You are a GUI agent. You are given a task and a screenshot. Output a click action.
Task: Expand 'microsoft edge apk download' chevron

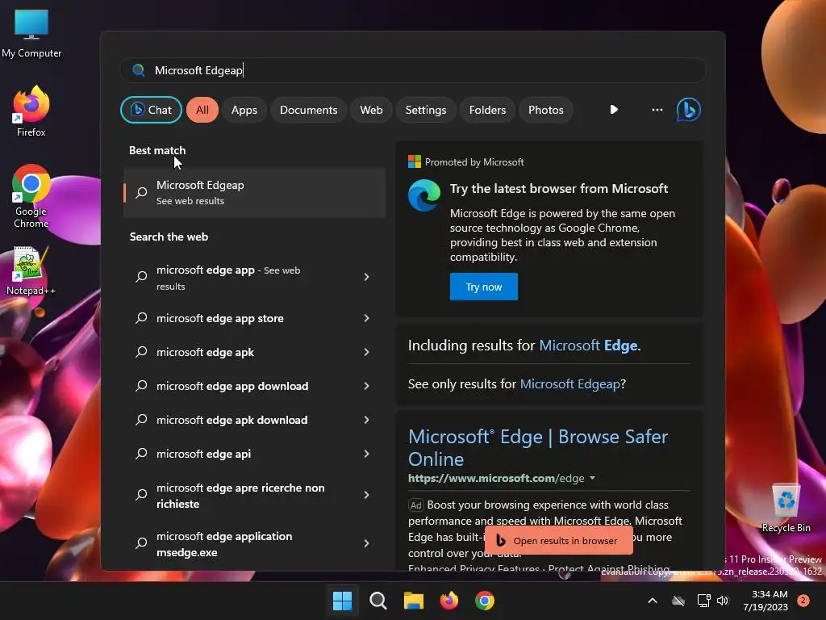coord(367,420)
